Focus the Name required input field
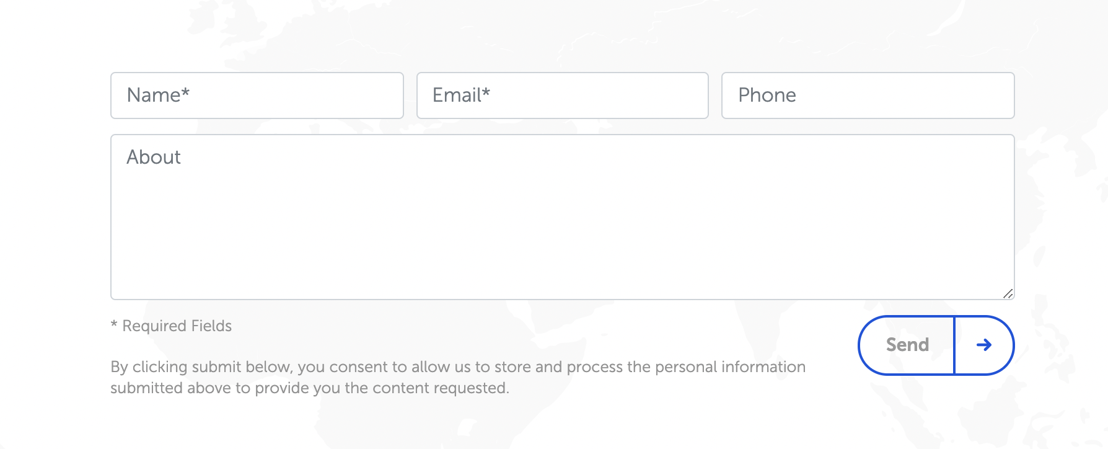The height and width of the screenshot is (449, 1108). [x=257, y=96]
